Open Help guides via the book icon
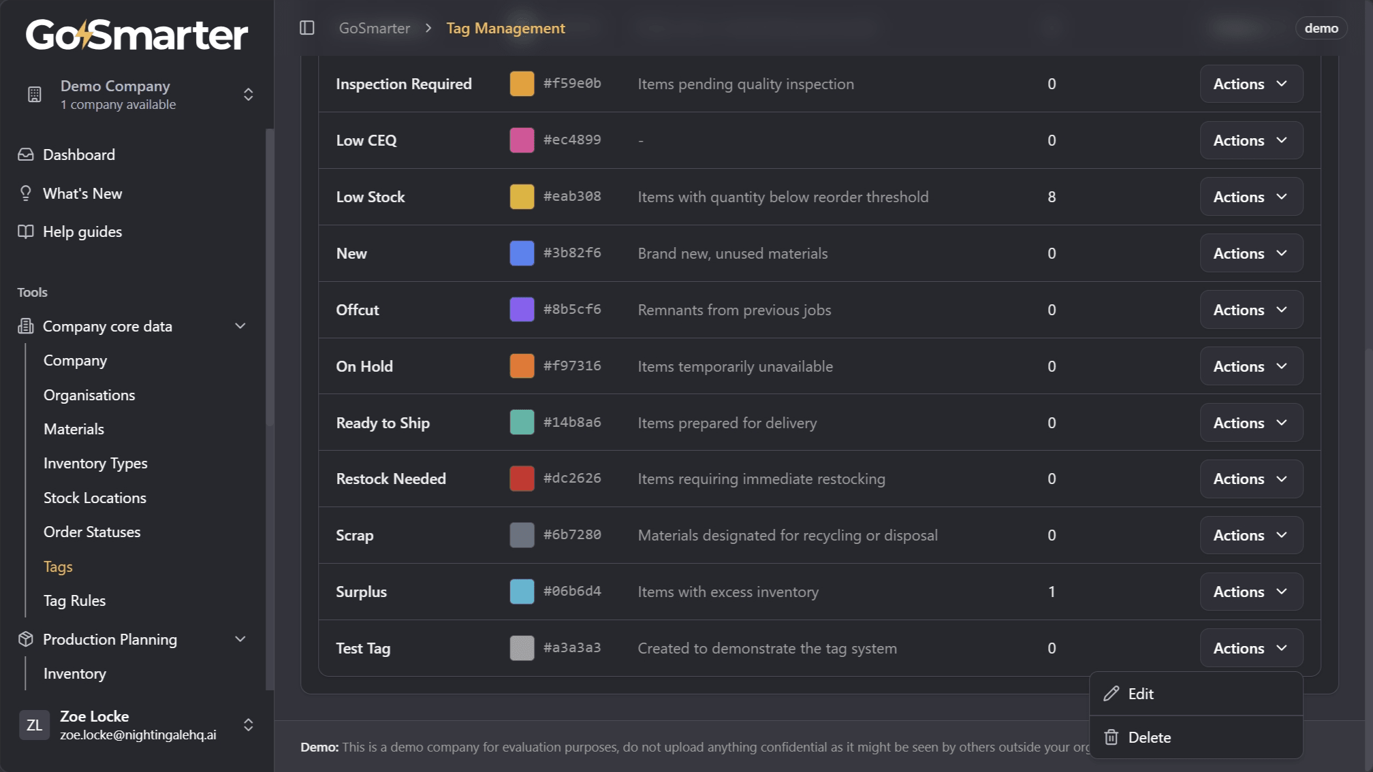This screenshot has width=1373, height=772. pos(25,231)
